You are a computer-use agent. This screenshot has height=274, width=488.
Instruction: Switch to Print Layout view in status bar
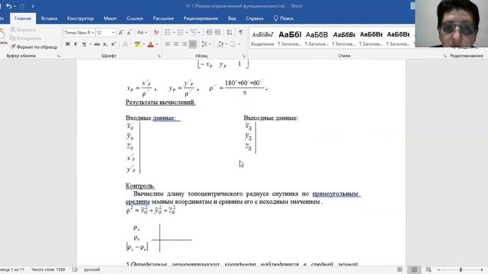tap(414, 269)
